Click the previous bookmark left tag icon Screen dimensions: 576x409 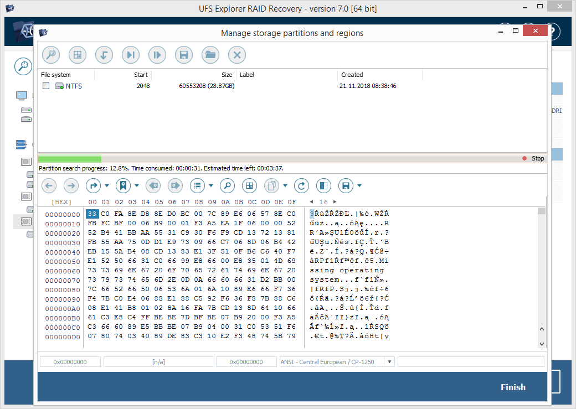(x=153, y=186)
